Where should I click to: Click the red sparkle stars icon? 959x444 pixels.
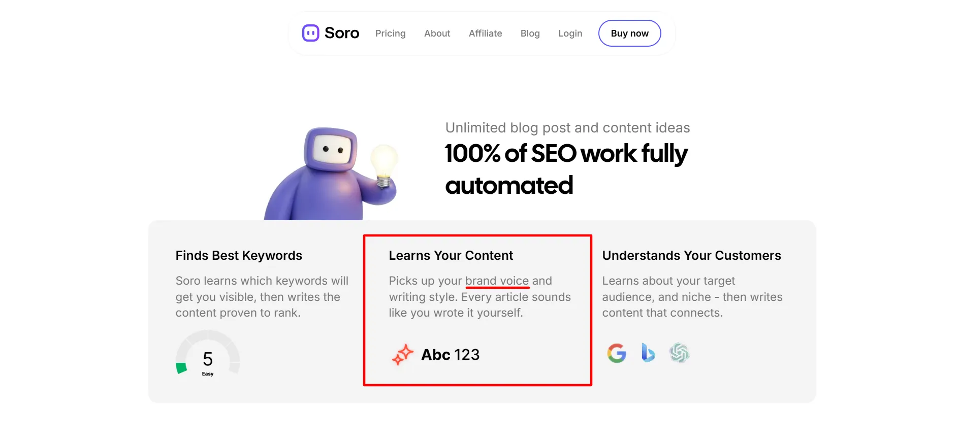click(403, 355)
